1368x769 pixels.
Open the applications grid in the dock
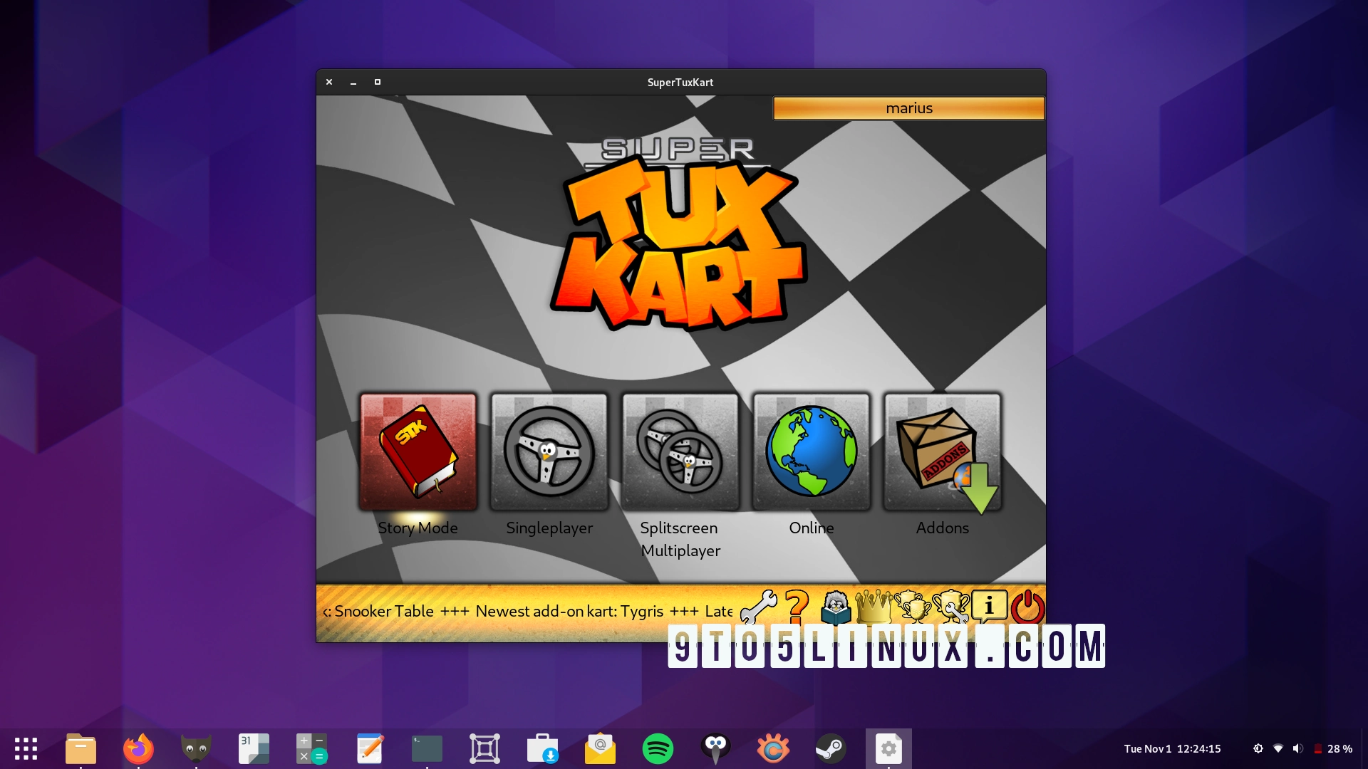pos(26,748)
